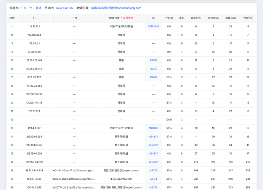Select the IP column header
The image size is (263, 190).
[34, 18]
